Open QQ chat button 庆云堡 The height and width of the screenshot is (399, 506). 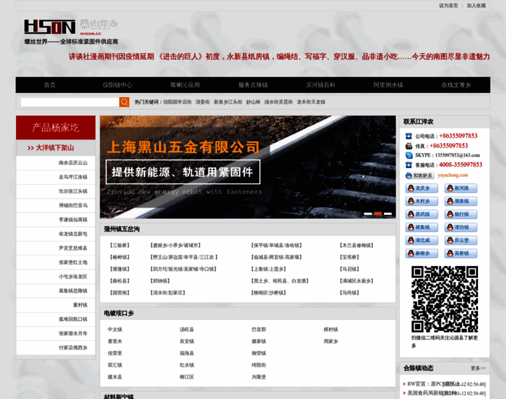[x=461, y=240]
